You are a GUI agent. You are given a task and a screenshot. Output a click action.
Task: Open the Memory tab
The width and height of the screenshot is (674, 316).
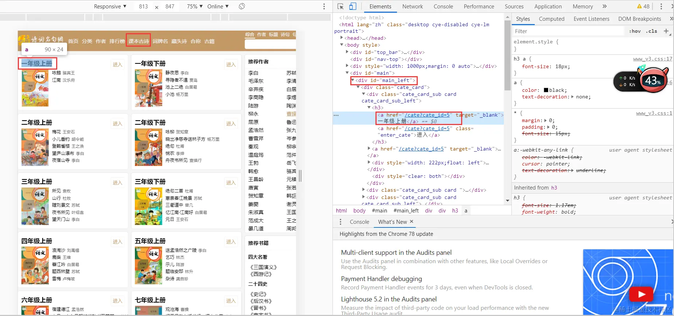(583, 7)
